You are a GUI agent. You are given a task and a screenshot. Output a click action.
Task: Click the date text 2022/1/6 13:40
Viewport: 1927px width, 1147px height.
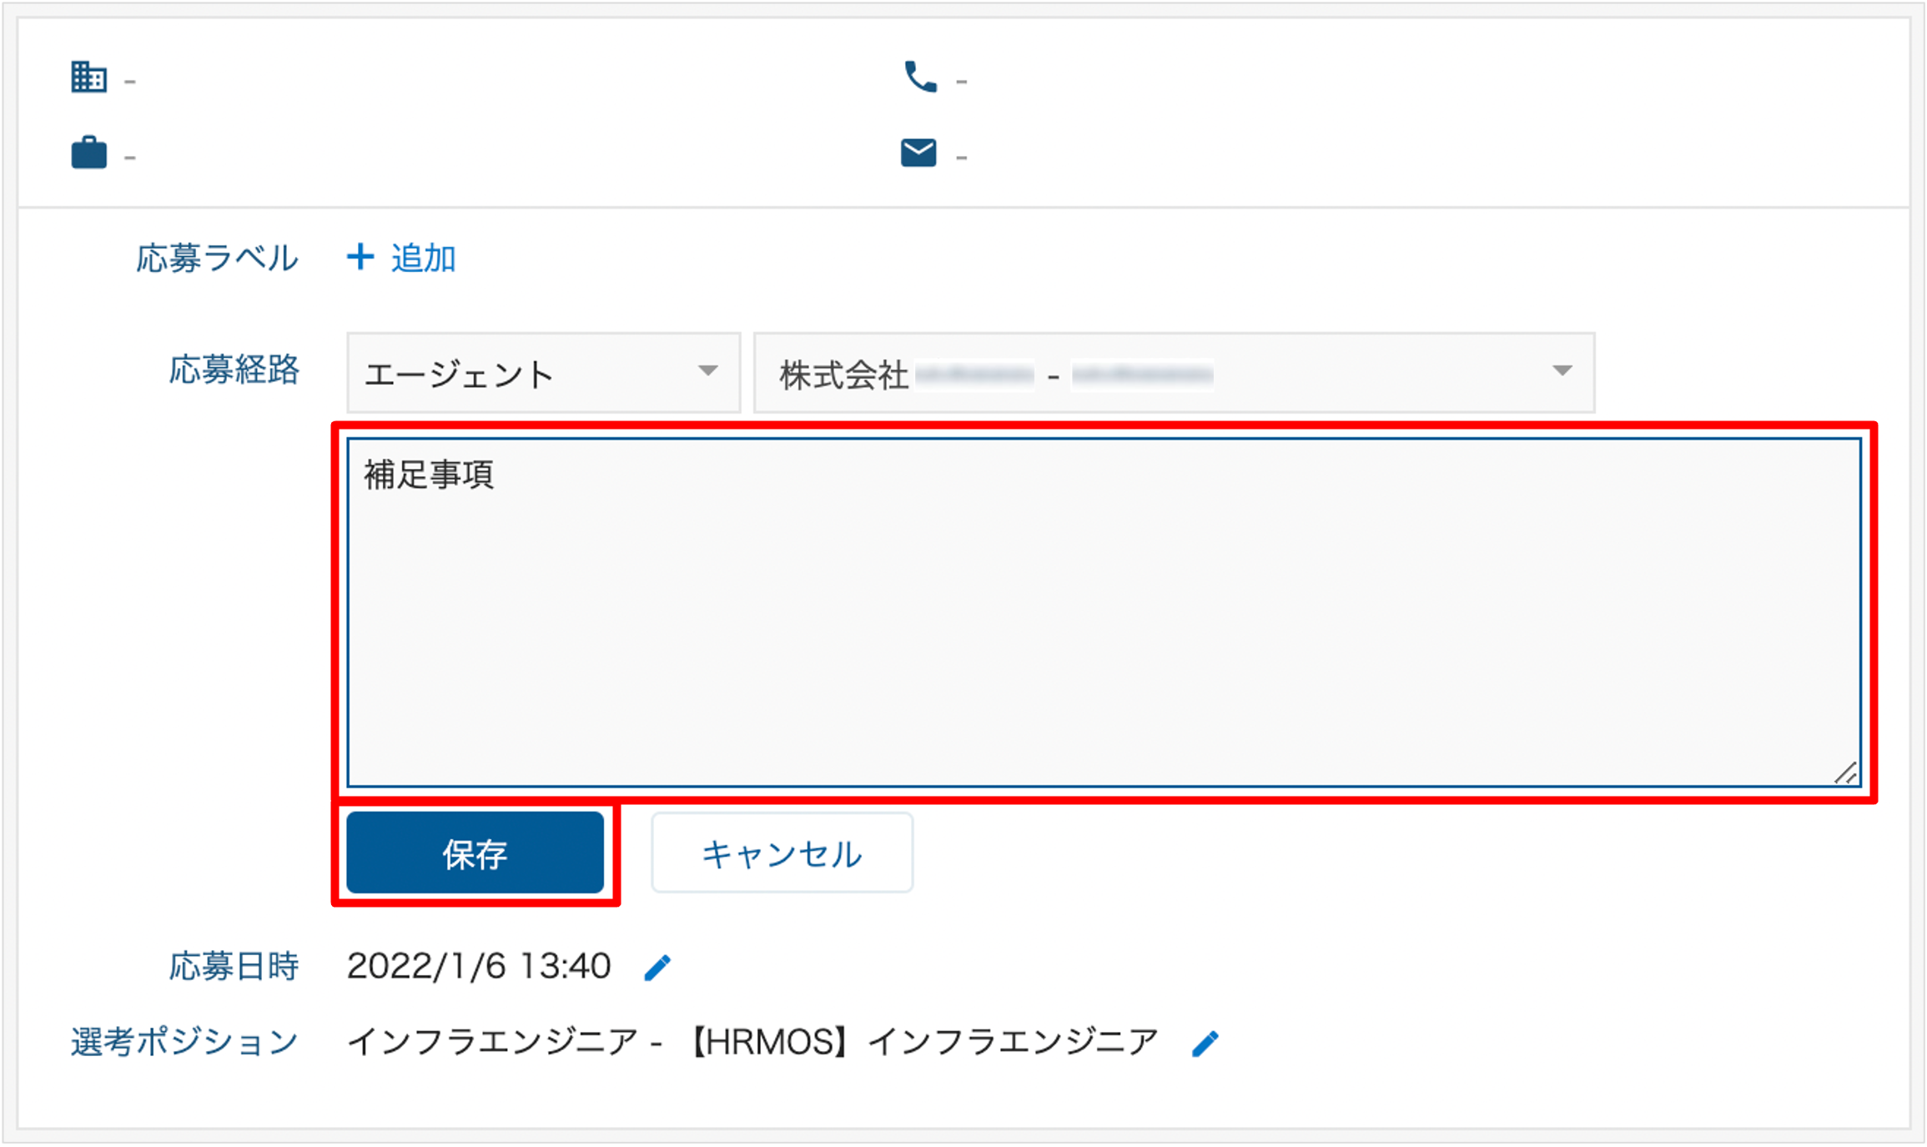click(x=479, y=967)
